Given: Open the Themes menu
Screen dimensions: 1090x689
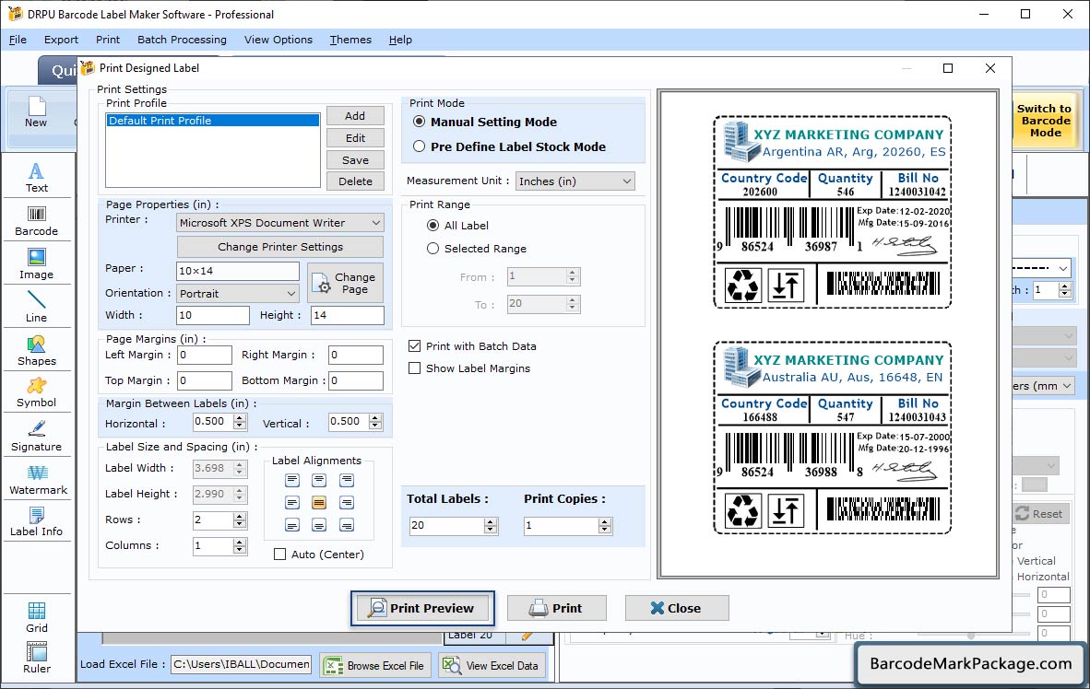Looking at the screenshot, I should [350, 40].
